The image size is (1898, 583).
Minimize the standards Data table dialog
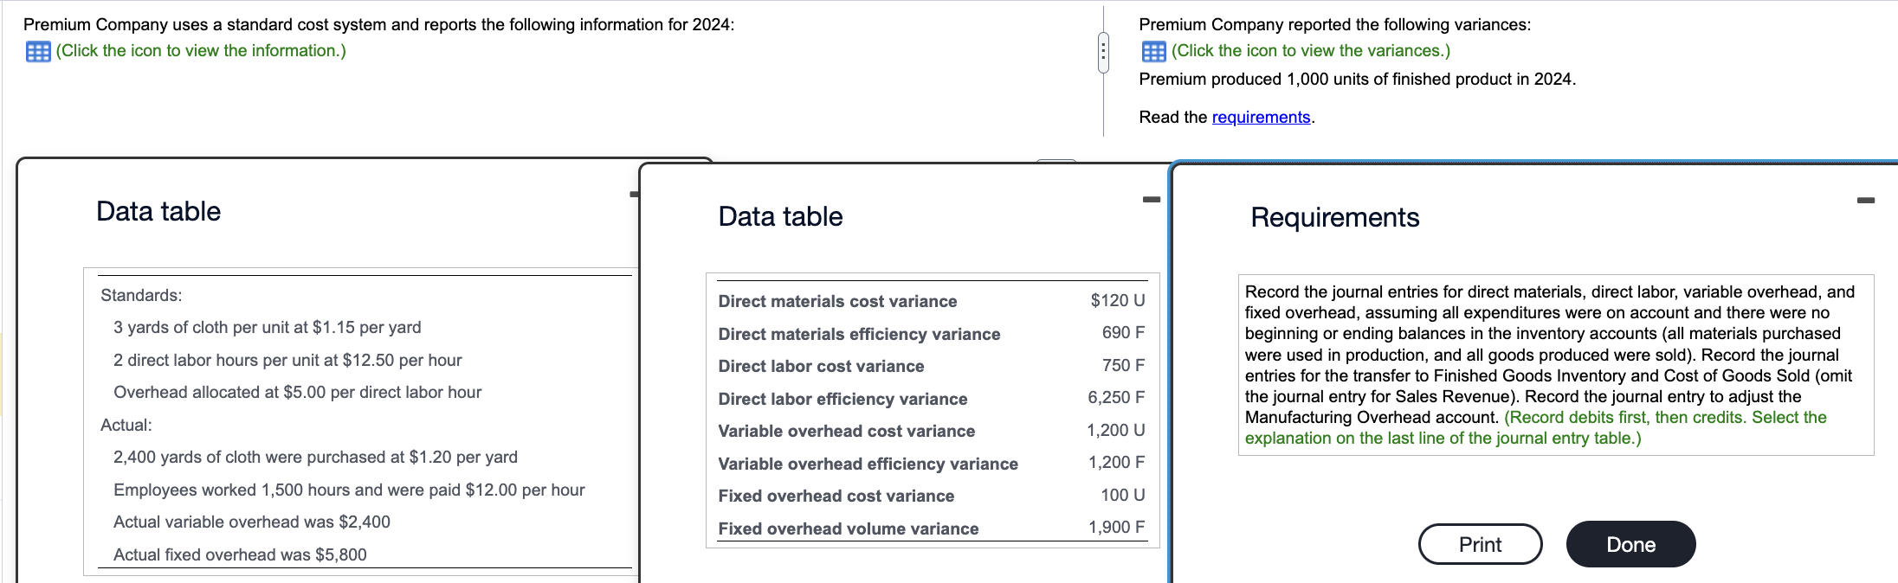[x=634, y=195]
